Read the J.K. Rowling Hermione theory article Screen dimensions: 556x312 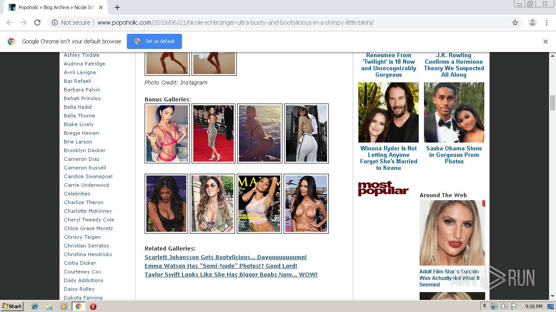point(454,65)
